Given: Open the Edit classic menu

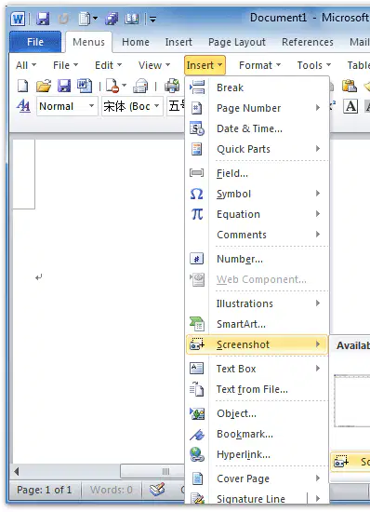Looking at the screenshot, I should tap(108, 65).
